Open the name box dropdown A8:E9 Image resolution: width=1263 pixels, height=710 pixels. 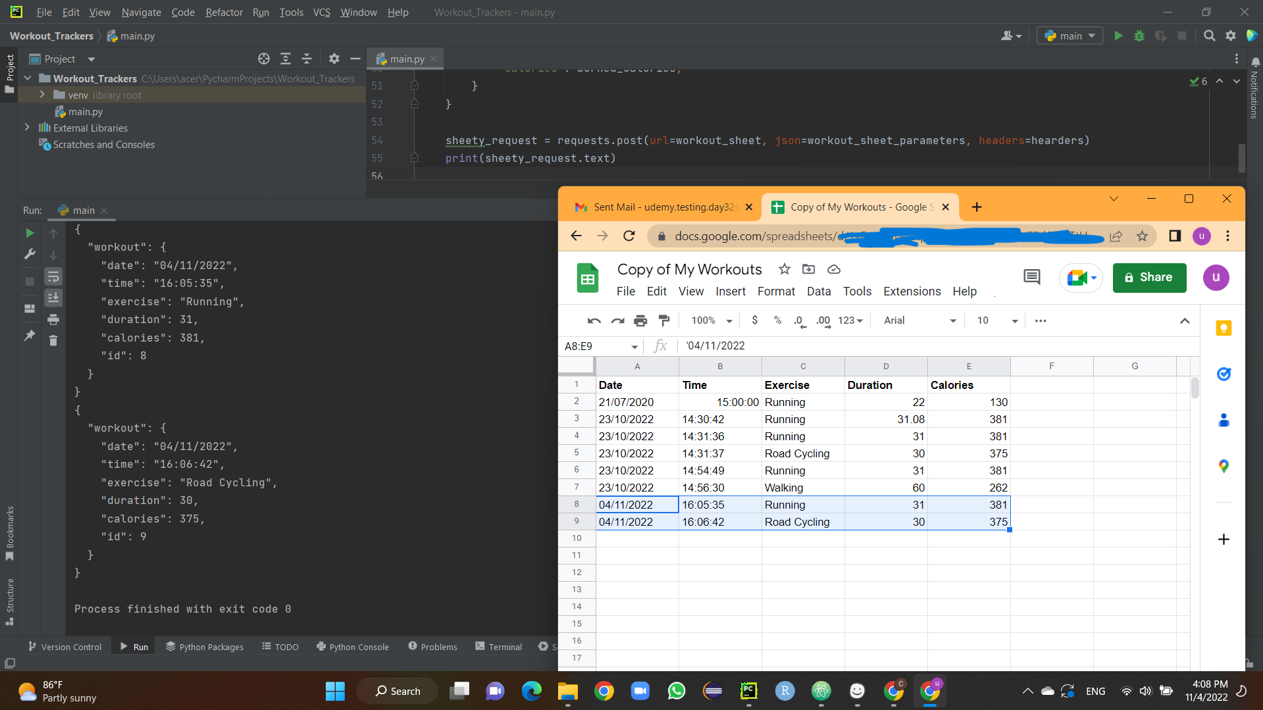click(x=634, y=346)
